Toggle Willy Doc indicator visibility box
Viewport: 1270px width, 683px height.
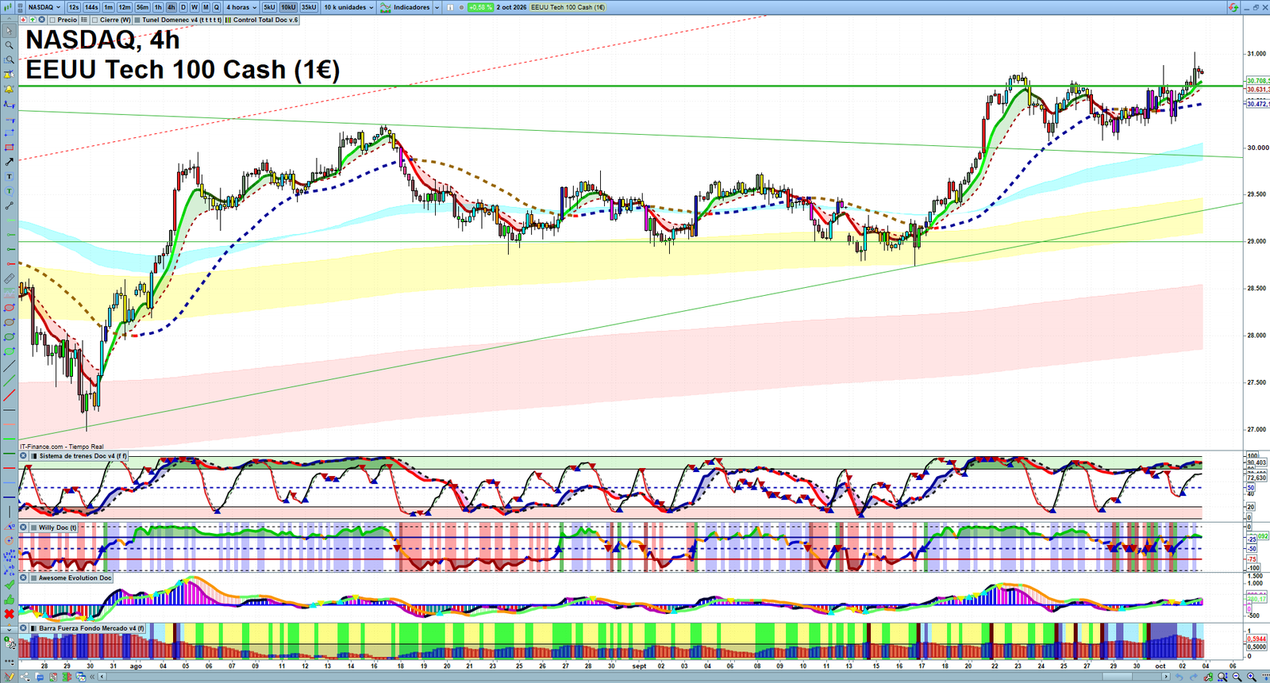pyautogui.click(x=34, y=528)
